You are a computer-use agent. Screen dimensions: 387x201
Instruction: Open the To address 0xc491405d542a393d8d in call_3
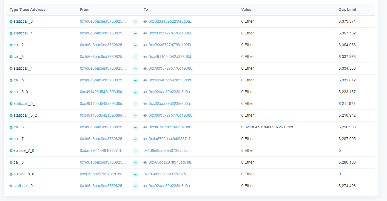tap(172, 57)
